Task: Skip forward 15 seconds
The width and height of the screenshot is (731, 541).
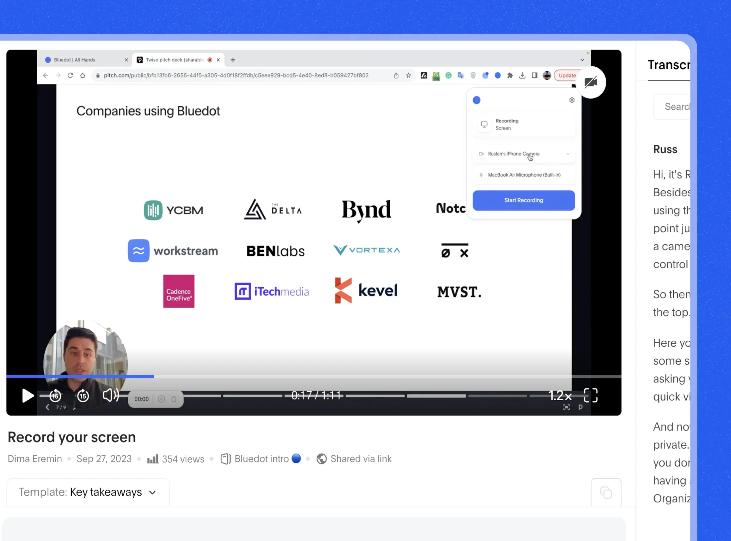Action: 83,395
